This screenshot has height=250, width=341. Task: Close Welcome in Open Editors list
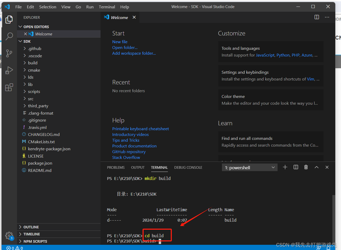(26, 34)
